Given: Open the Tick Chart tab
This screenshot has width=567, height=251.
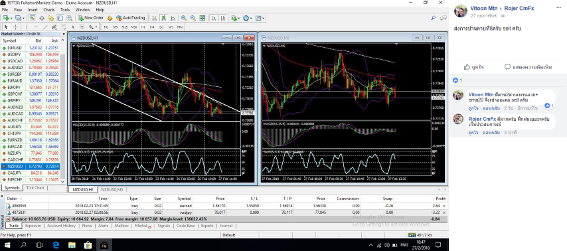Looking at the screenshot, I should pyautogui.click(x=35, y=188).
